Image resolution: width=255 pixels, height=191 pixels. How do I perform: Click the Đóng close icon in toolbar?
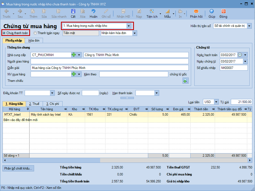pos(223,11)
